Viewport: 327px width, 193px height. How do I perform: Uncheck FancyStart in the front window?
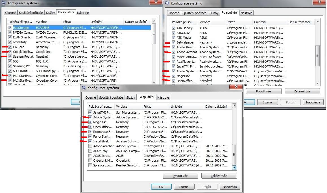click(90, 136)
